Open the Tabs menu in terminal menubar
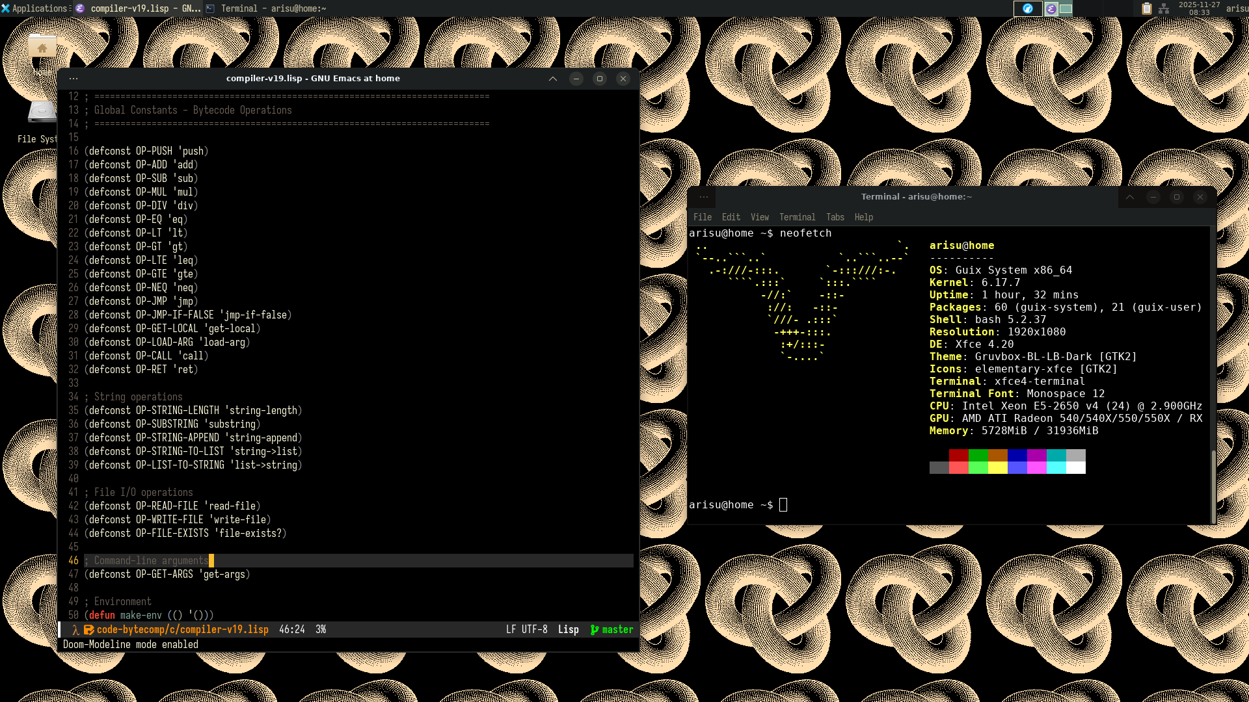This screenshot has height=702, width=1249. (835, 217)
